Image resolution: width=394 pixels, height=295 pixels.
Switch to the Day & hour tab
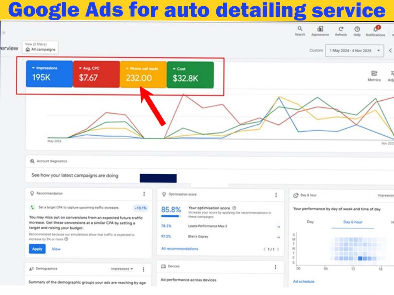point(353,222)
